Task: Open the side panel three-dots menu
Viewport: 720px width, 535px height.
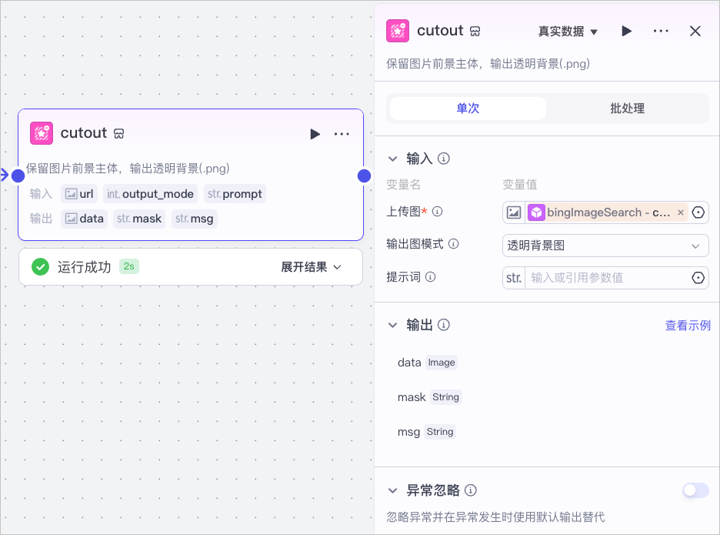Action: (x=661, y=31)
